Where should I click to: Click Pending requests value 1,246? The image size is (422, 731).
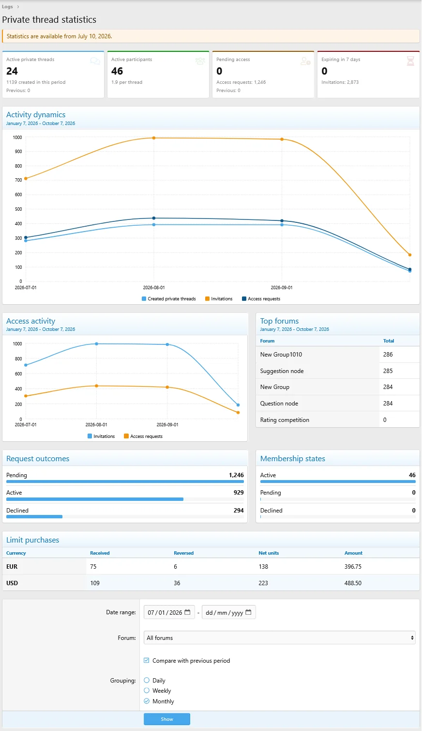pos(236,475)
